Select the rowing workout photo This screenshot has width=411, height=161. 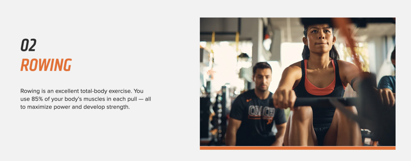[297, 82]
